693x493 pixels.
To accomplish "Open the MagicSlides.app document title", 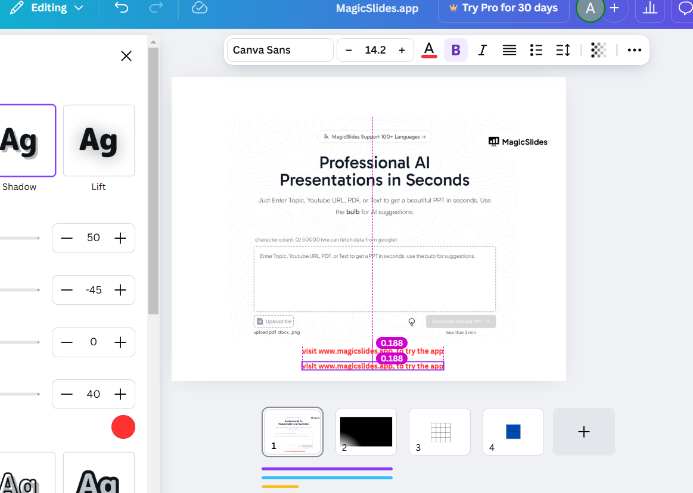I will [377, 8].
